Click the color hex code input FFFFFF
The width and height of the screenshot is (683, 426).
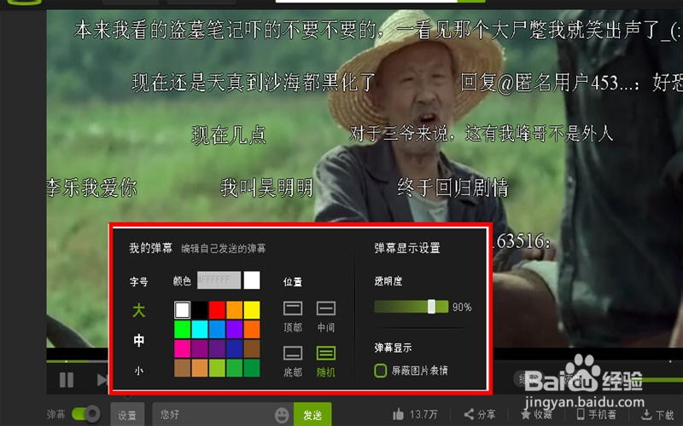point(219,280)
